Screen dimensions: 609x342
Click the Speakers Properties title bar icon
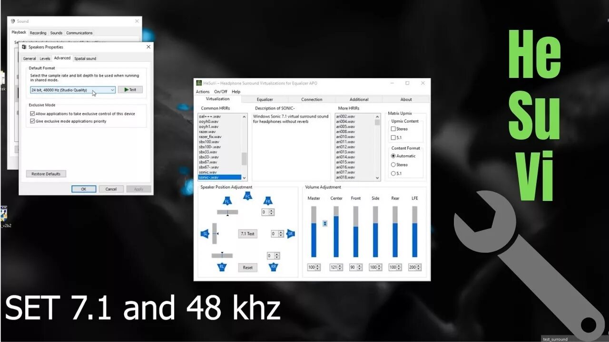tap(24, 47)
